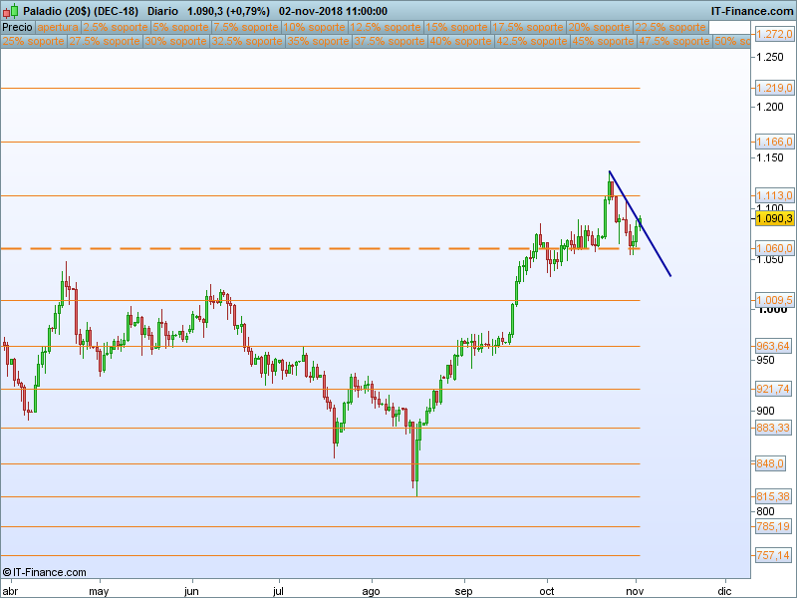This screenshot has width=797, height=598.
Task: Select the 47.5% soporte legend label
Action: point(674,42)
